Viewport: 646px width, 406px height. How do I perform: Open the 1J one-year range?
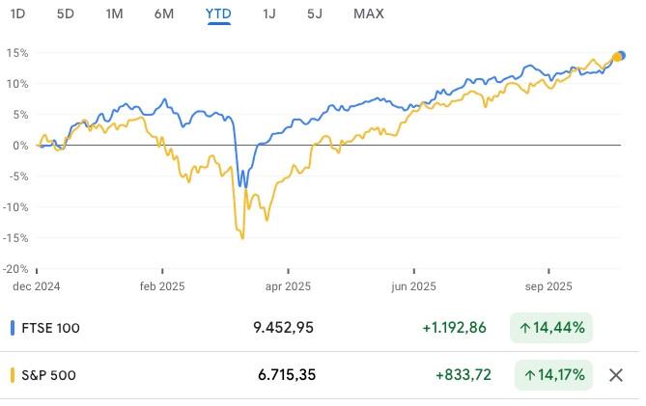point(268,14)
